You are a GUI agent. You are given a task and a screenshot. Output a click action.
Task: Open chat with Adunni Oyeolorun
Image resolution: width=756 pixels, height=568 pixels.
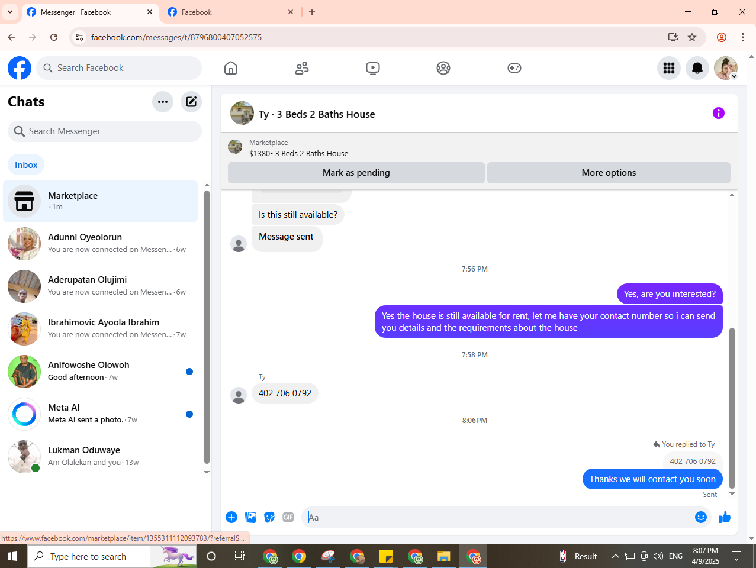point(101,244)
